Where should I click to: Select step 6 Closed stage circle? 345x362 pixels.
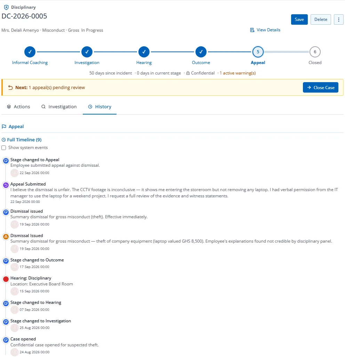pyautogui.click(x=315, y=52)
